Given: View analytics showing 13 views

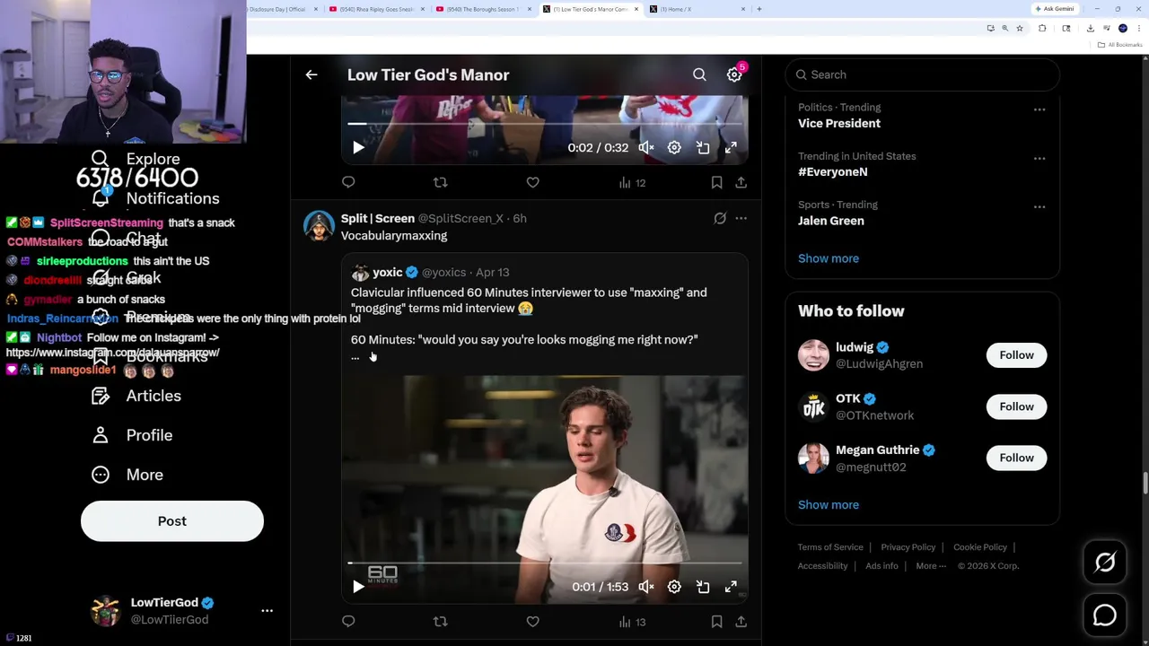Looking at the screenshot, I should pyautogui.click(x=632, y=622).
